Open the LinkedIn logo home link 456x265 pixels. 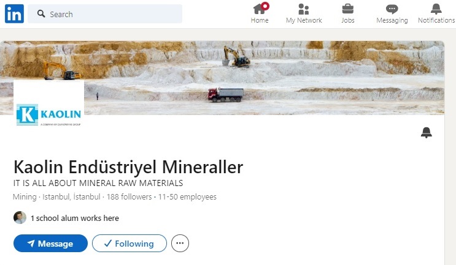(x=14, y=13)
